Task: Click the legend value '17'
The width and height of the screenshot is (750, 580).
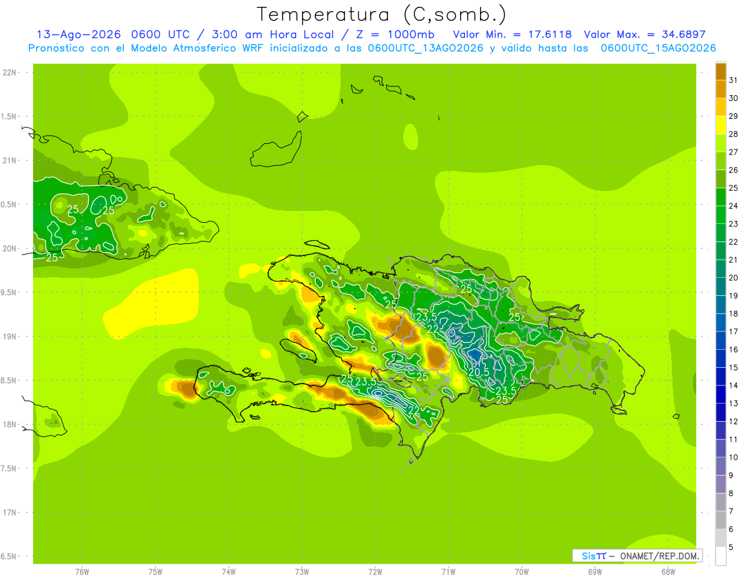Action: click(x=734, y=332)
